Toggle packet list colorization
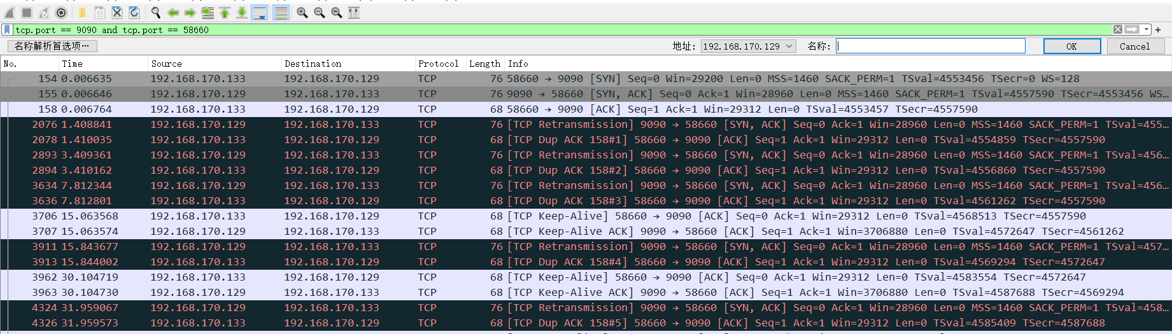1172x334 pixels. (281, 12)
